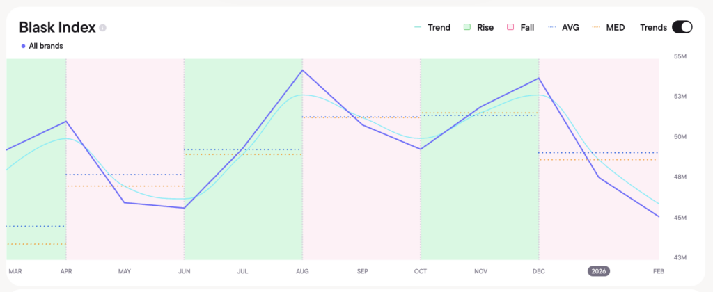Select the 2026 year marker on axis
This screenshot has width=713, height=292.
click(x=599, y=271)
